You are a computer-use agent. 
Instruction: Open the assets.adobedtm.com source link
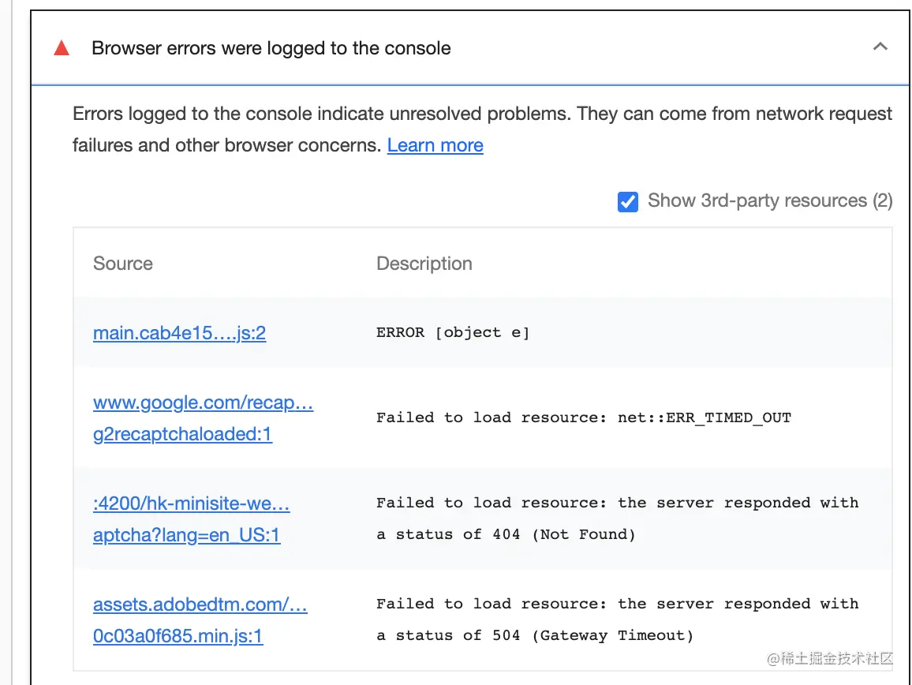pos(200,605)
